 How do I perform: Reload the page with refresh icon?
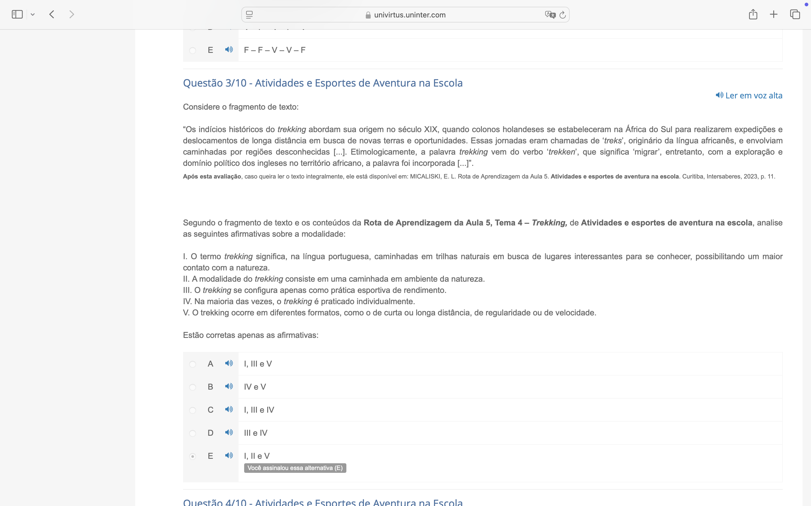click(563, 15)
